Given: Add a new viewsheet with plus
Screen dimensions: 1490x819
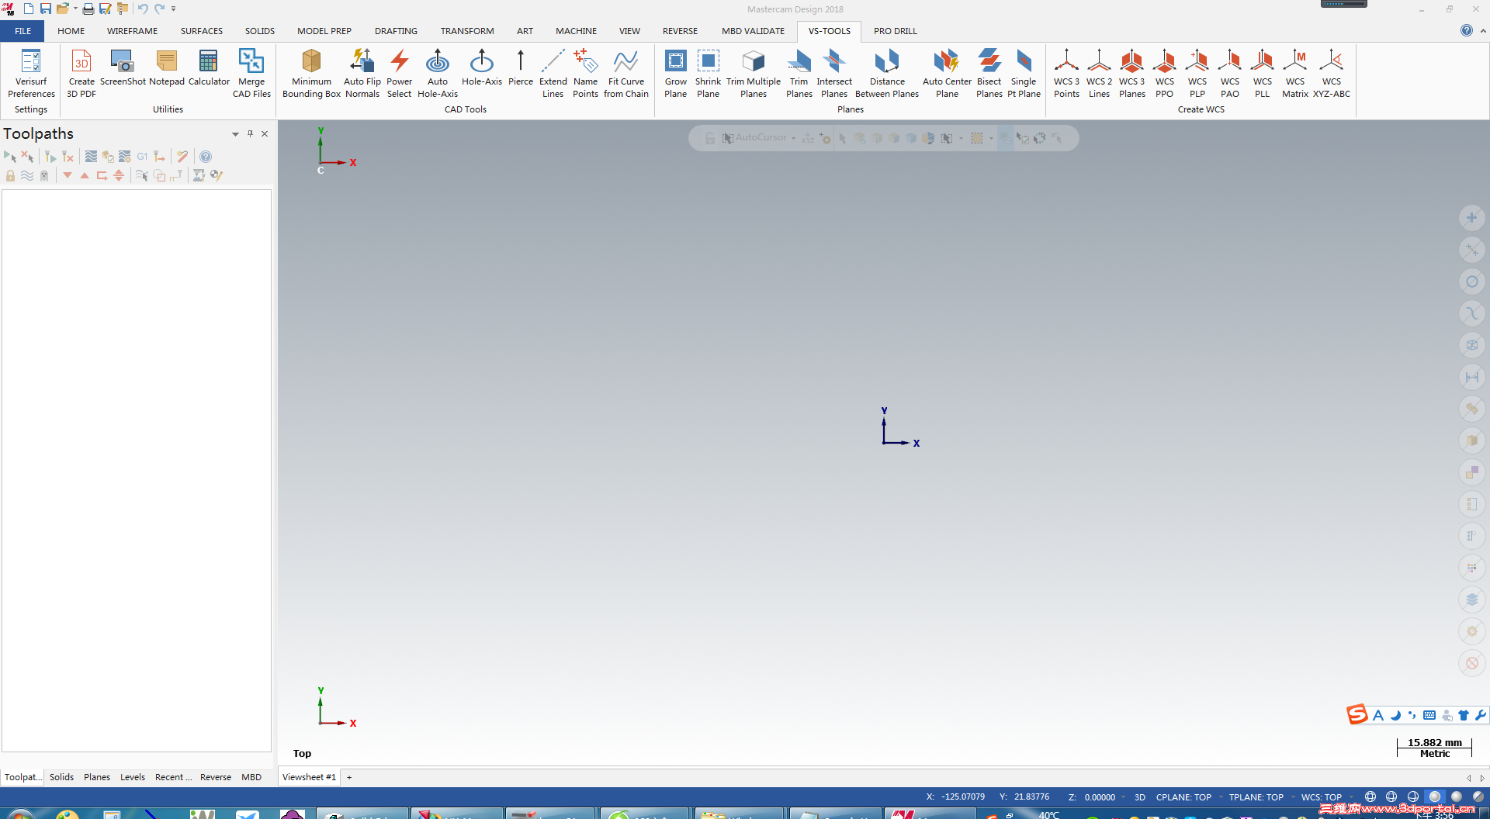Looking at the screenshot, I should click(349, 777).
